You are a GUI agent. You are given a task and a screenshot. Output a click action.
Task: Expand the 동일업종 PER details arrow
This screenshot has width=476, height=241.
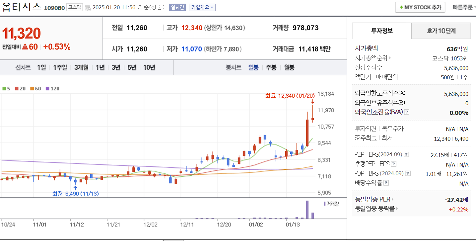[393, 199]
